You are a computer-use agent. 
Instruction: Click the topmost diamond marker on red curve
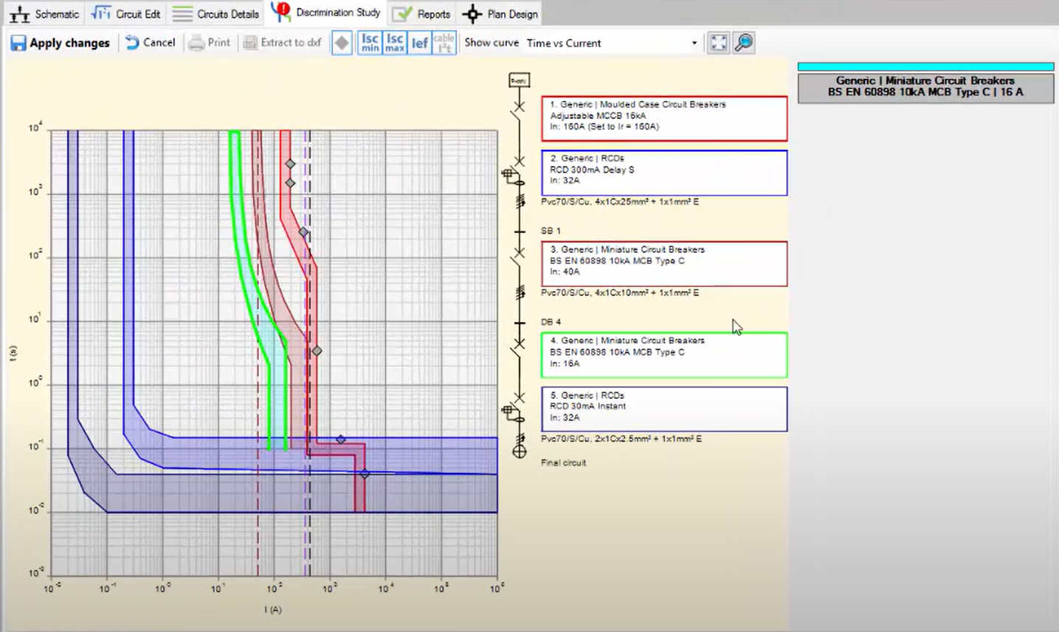coord(291,164)
